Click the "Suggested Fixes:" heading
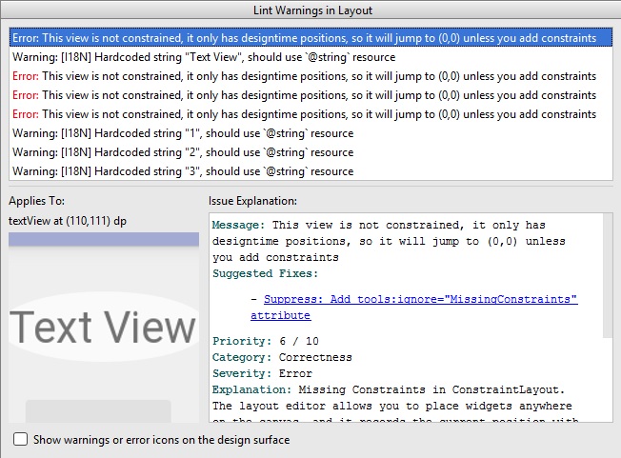Image resolution: width=621 pixels, height=458 pixels. coord(266,273)
